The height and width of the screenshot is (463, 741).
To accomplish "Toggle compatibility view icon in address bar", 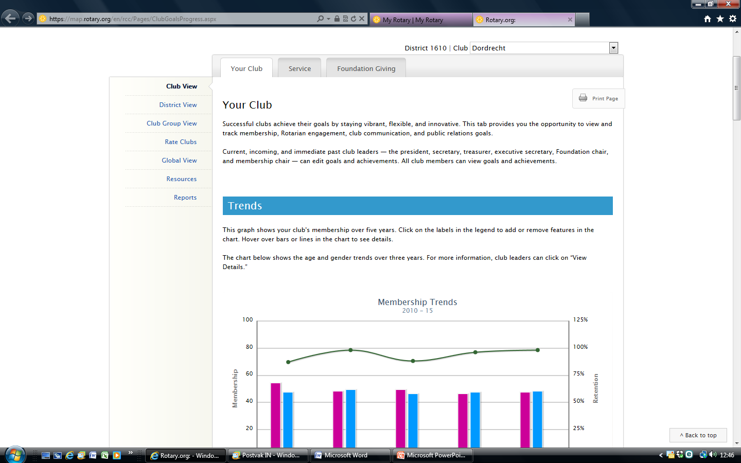I will coord(345,19).
